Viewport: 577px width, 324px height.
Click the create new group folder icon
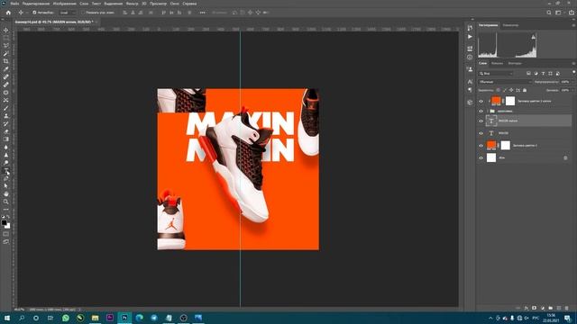click(x=551, y=308)
